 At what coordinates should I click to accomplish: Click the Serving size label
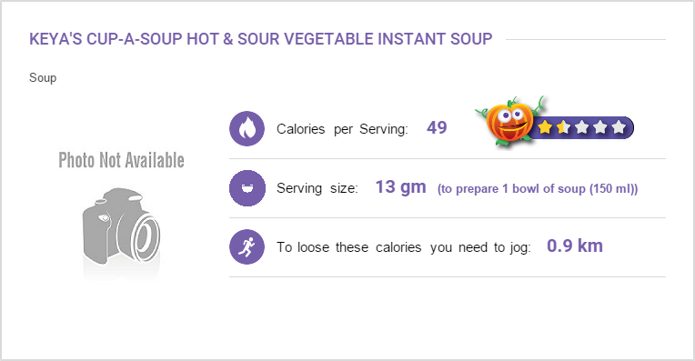(x=317, y=188)
